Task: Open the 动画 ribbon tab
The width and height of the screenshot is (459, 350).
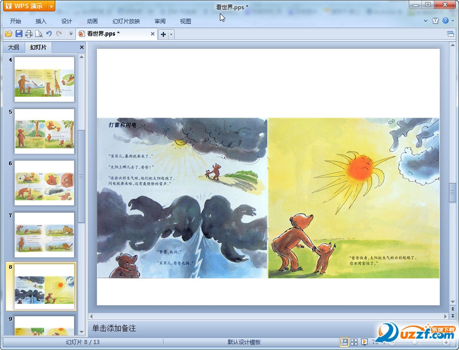Action: (x=92, y=21)
